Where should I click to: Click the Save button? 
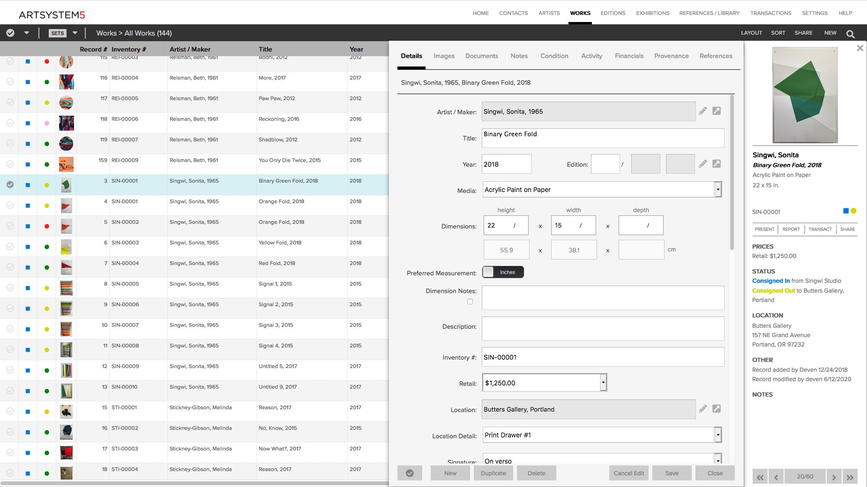pyautogui.click(x=672, y=473)
